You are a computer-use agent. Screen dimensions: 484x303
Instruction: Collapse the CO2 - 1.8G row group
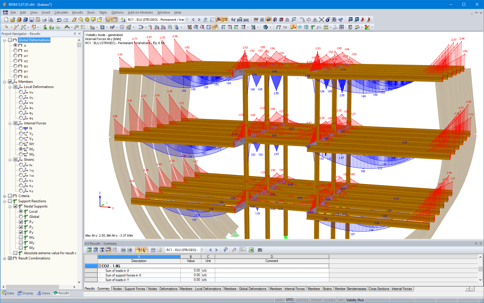(x=100, y=266)
